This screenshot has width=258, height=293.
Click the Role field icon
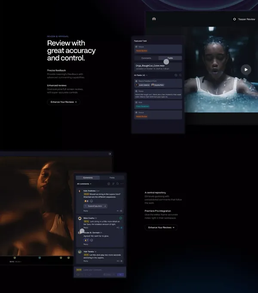(x=136, y=103)
